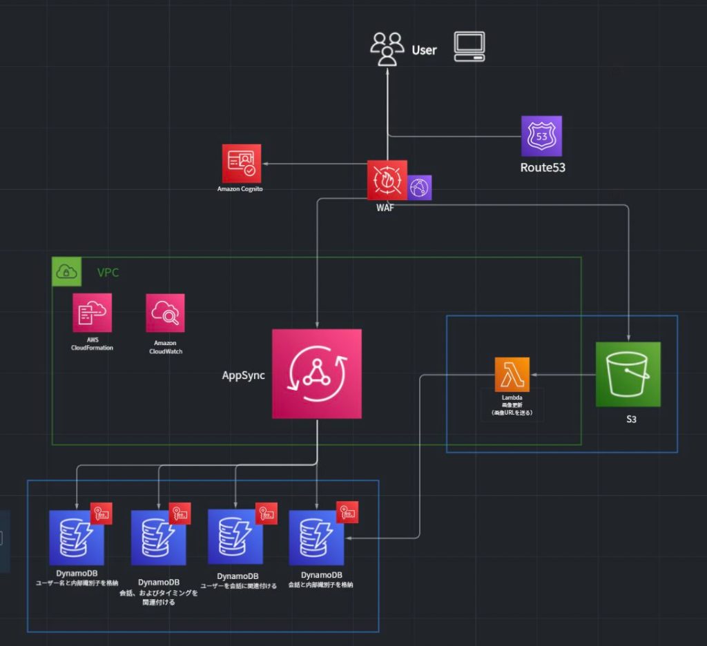707x646 pixels.
Task: Select the "AWS CloudFormation" caption
Action: point(93,344)
